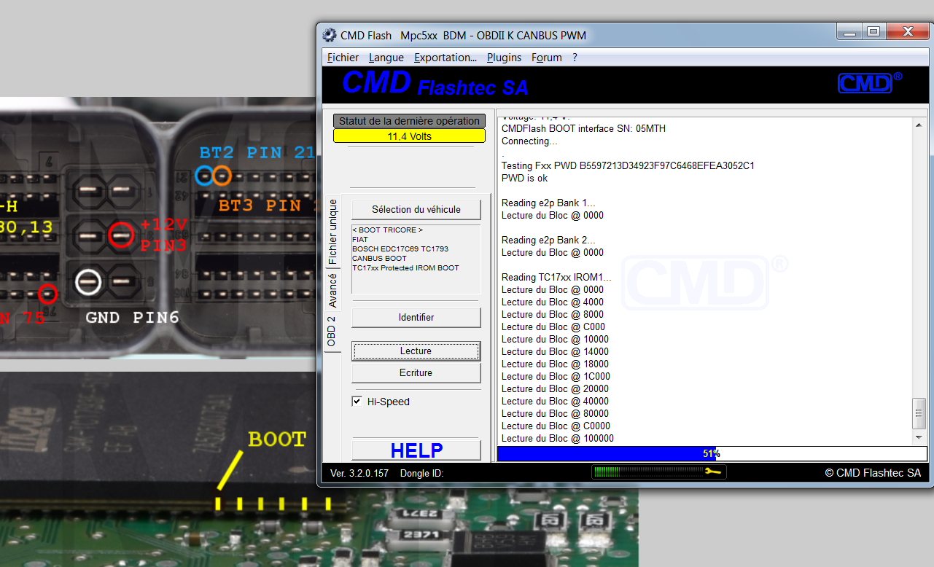
Task: Click the '< BOOT TRICORE >' line
Action: pos(387,230)
